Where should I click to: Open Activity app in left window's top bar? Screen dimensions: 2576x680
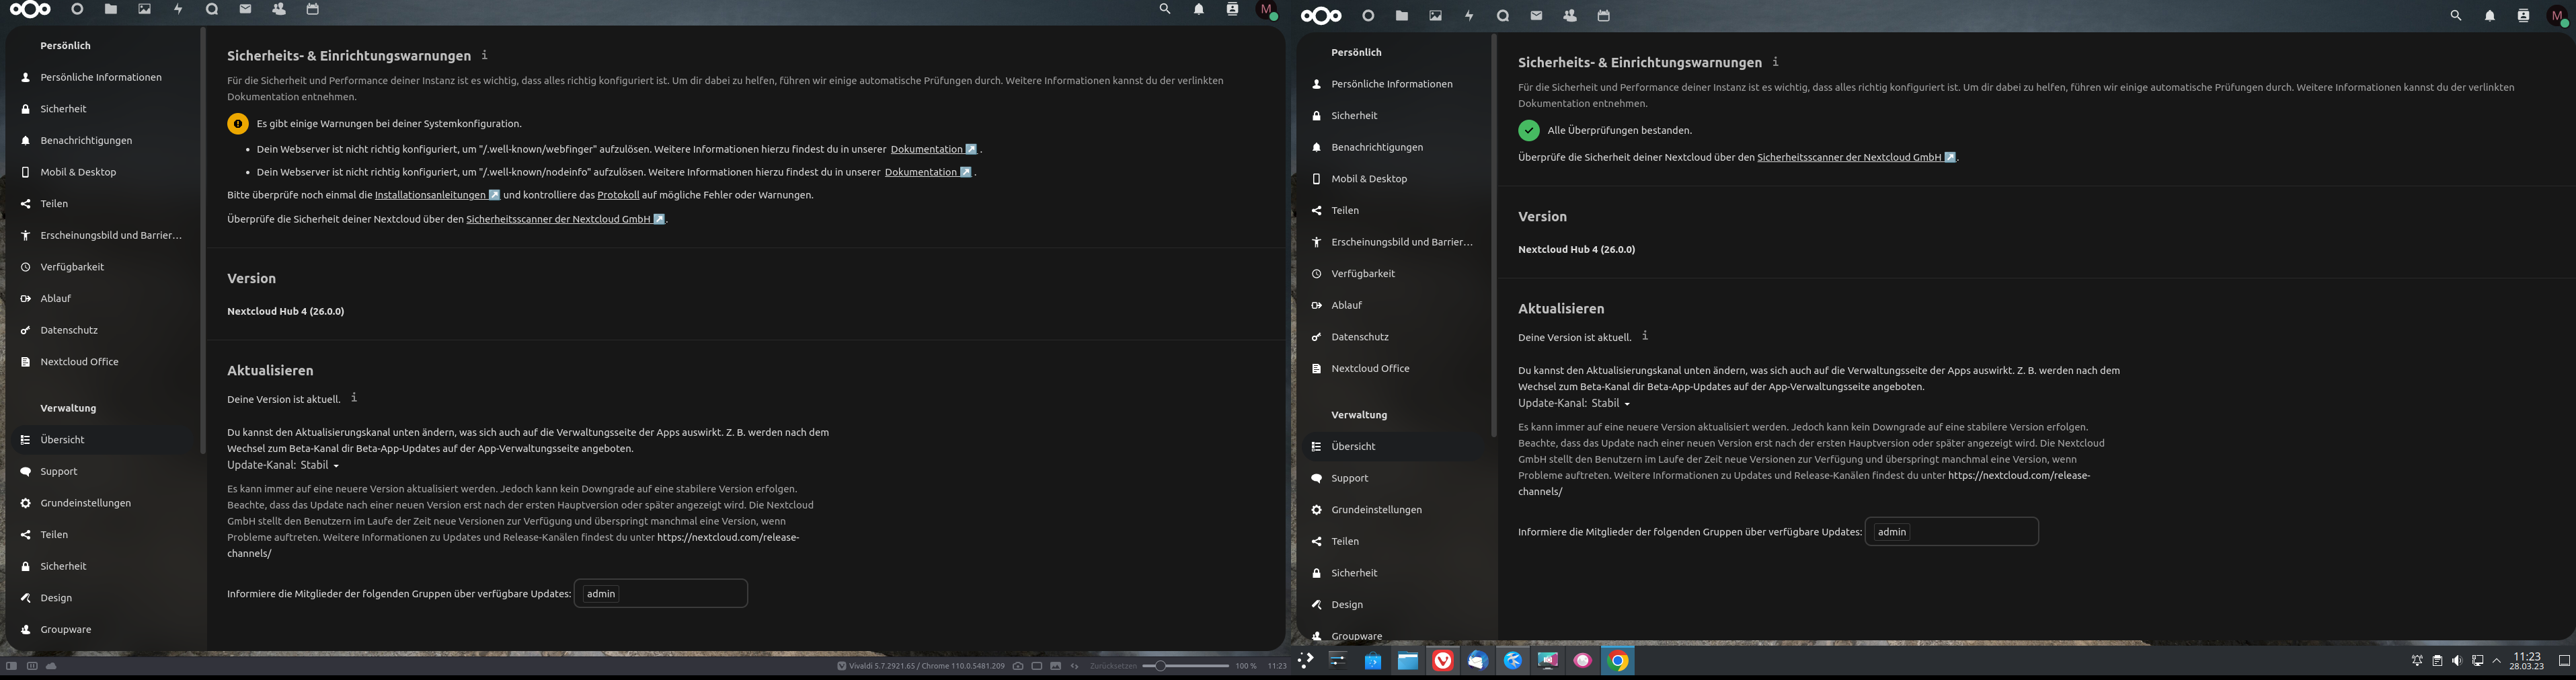(x=178, y=9)
